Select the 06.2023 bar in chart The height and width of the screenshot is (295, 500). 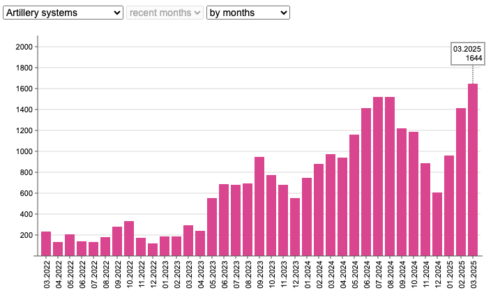click(224, 220)
